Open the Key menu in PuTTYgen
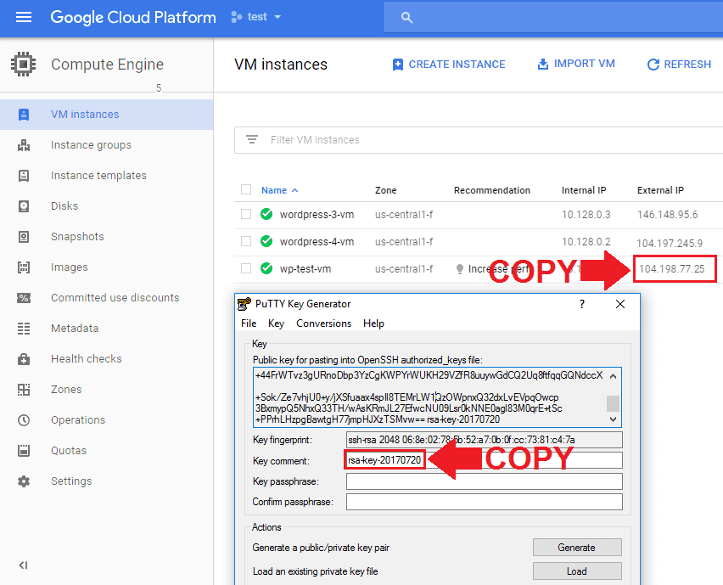Image resolution: width=723 pixels, height=585 pixels. tap(276, 323)
